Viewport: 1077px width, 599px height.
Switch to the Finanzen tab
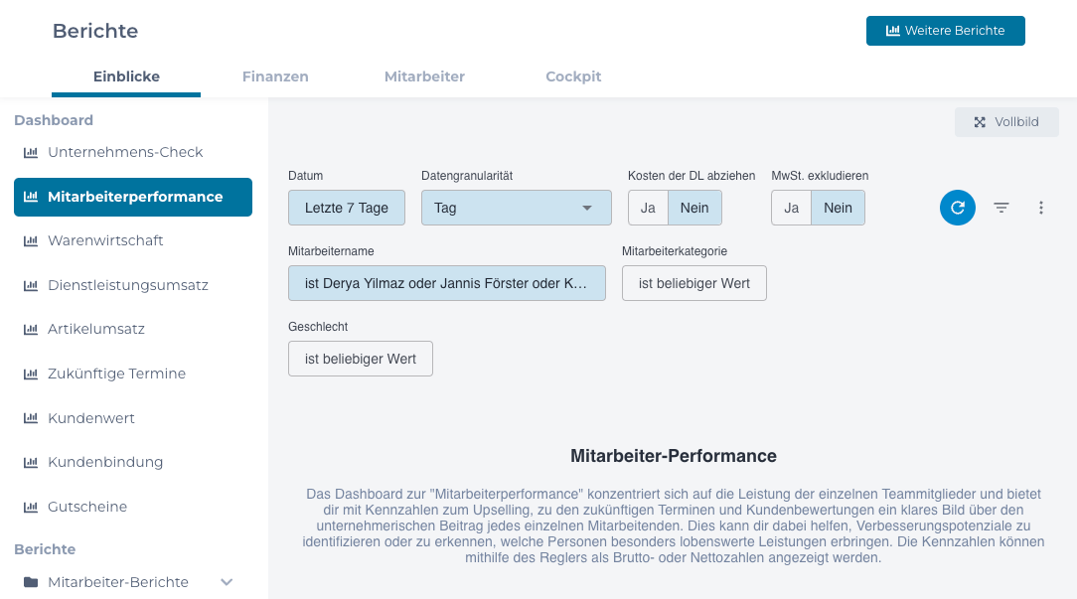(x=275, y=76)
